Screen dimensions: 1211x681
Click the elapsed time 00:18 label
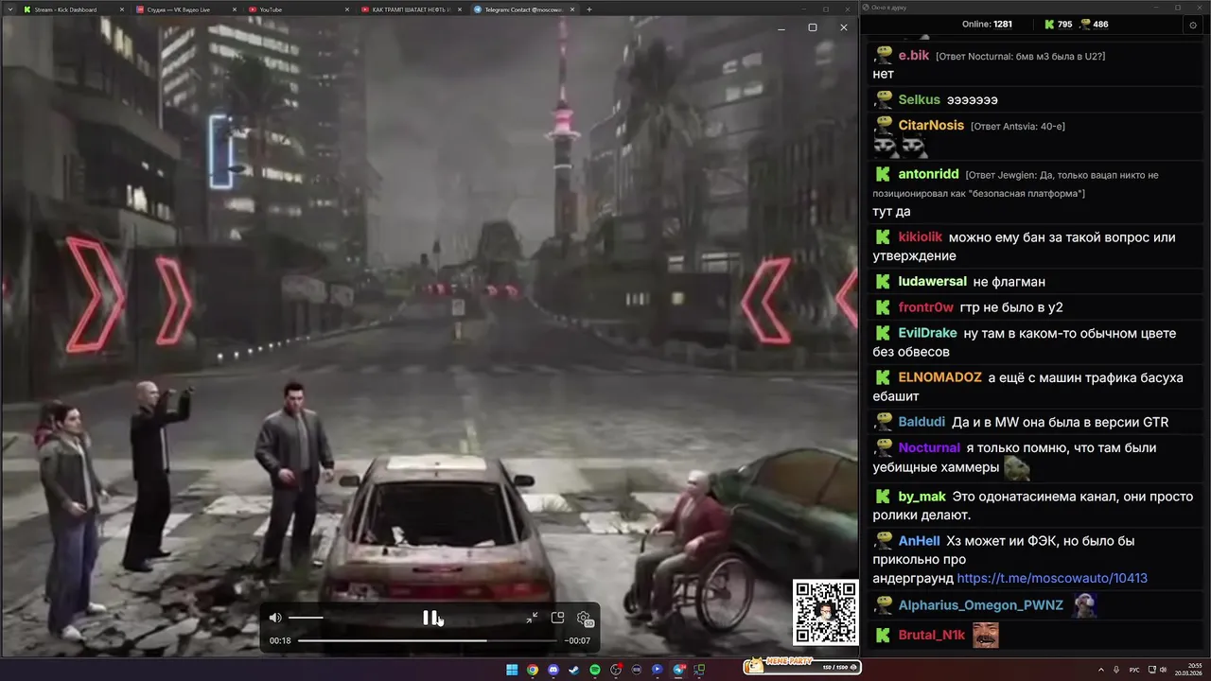point(280,640)
